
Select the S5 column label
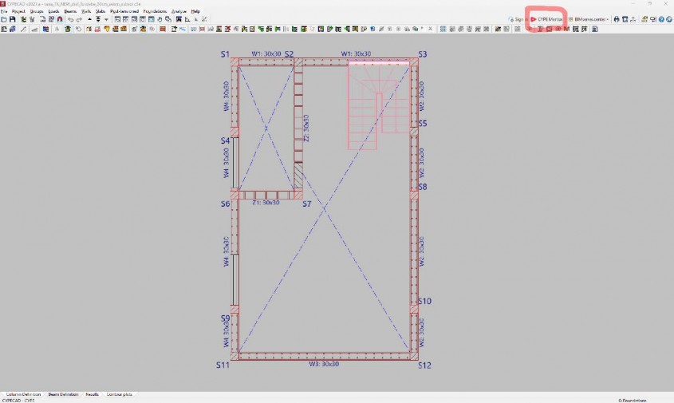click(x=423, y=124)
